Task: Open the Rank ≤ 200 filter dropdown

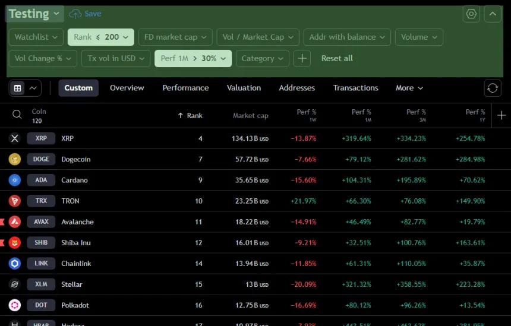Action: (x=100, y=37)
